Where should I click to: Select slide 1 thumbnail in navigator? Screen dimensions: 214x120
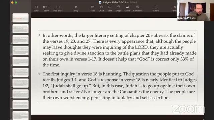point(21,18)
